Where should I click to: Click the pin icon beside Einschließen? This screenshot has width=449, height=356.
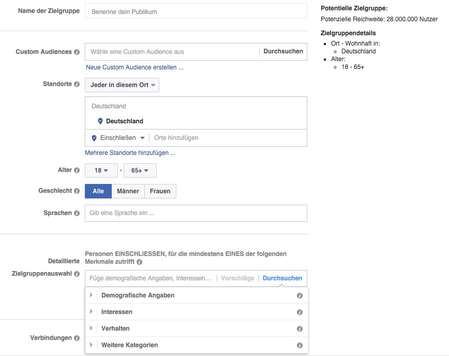click(x=94, y=138)
